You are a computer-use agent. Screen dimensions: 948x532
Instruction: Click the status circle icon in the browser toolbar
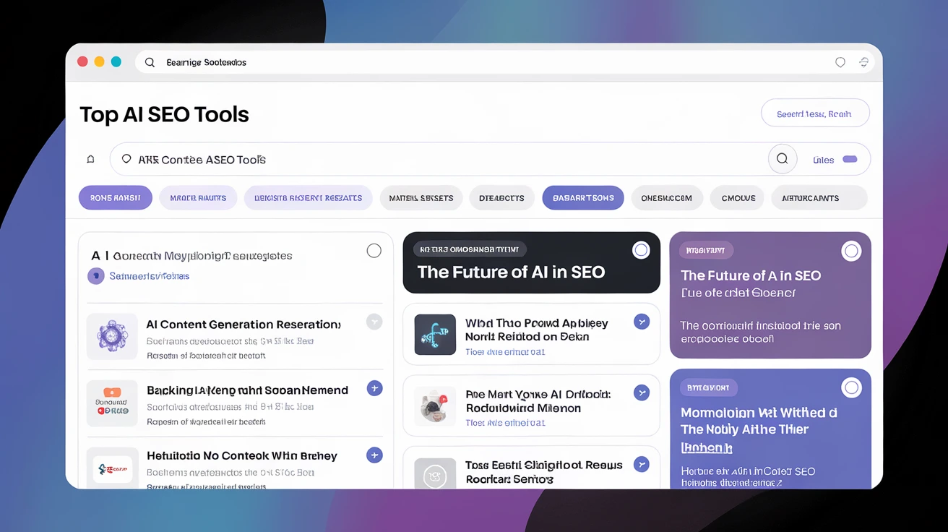[840, 61]
